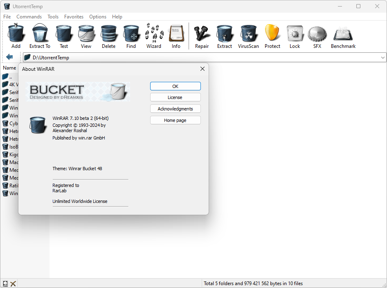Expand the D:\UtorrentTemp address dropdown
The width and height of the screenshot is (387, 288).
382,58
